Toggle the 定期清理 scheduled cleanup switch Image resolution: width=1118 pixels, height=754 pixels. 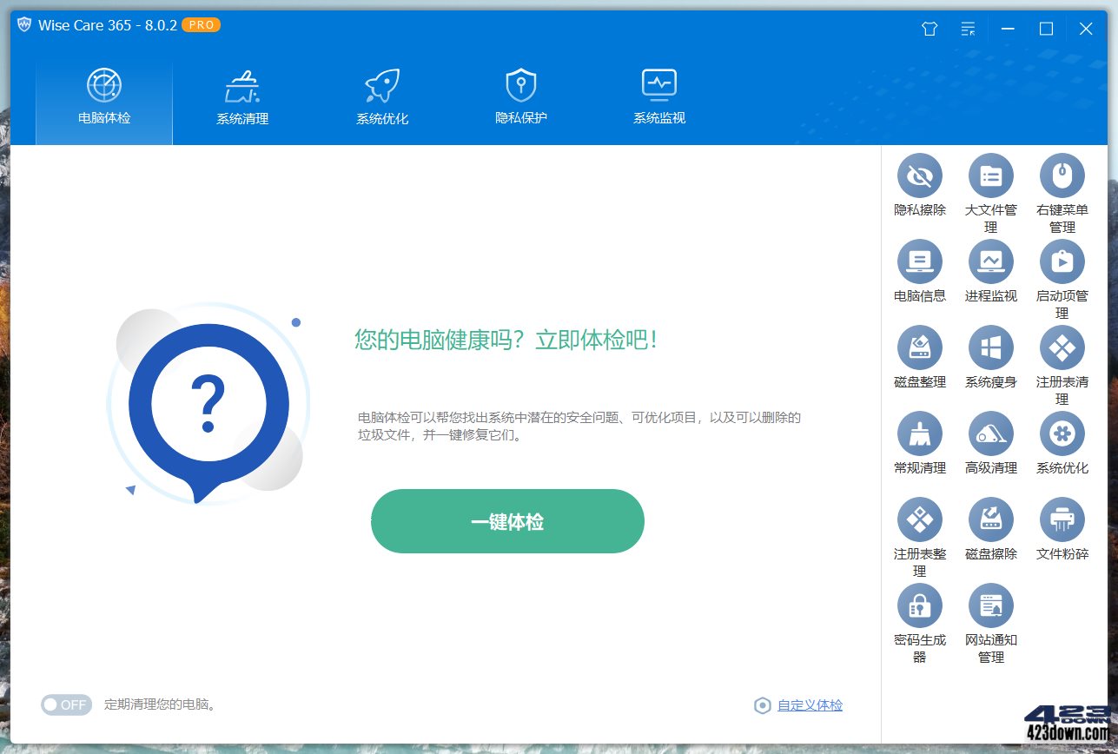[x=66, y=704]
